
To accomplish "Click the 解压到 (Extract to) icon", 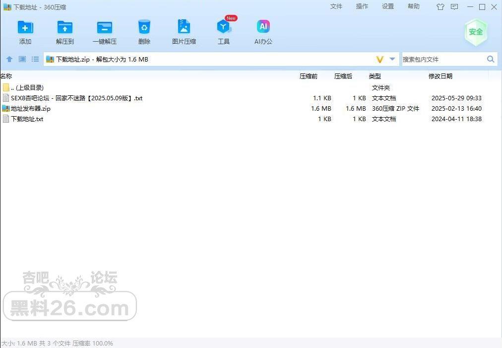I will coord(65,28).
